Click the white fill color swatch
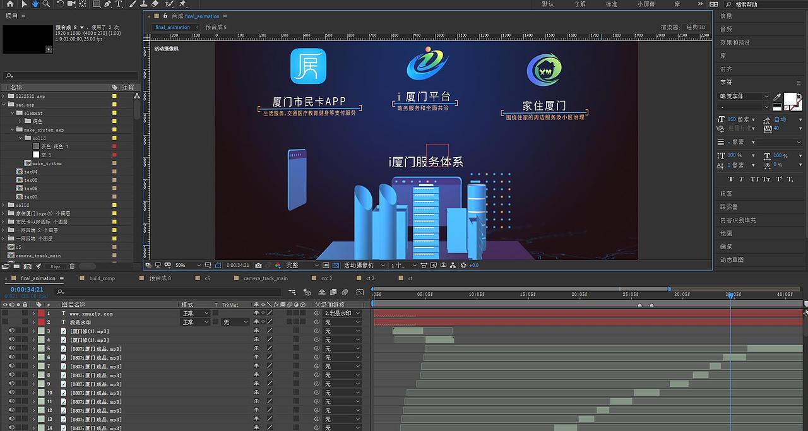Image resolution: width=808 pixels, height=431 pixels. click(789, 98)
